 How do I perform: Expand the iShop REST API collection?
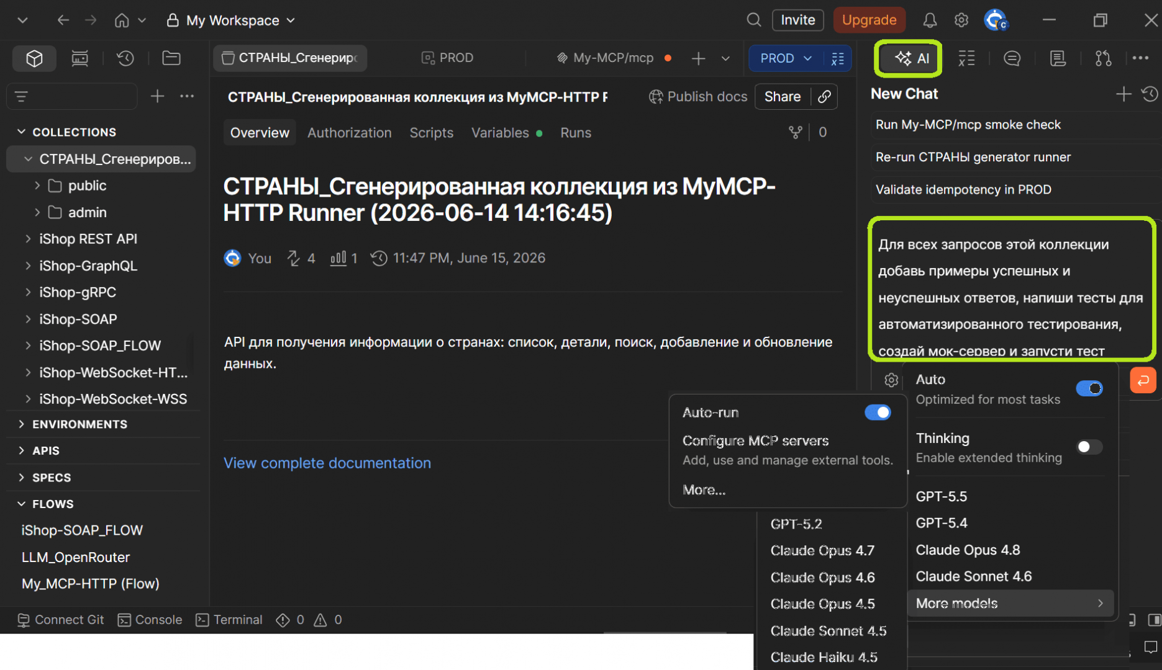tap(28, 239)
